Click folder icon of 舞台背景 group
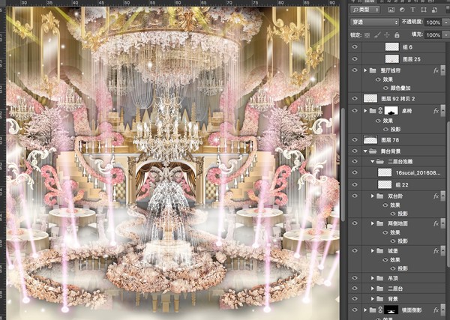Screen dimensions: 450x320 tap(373, 151)
